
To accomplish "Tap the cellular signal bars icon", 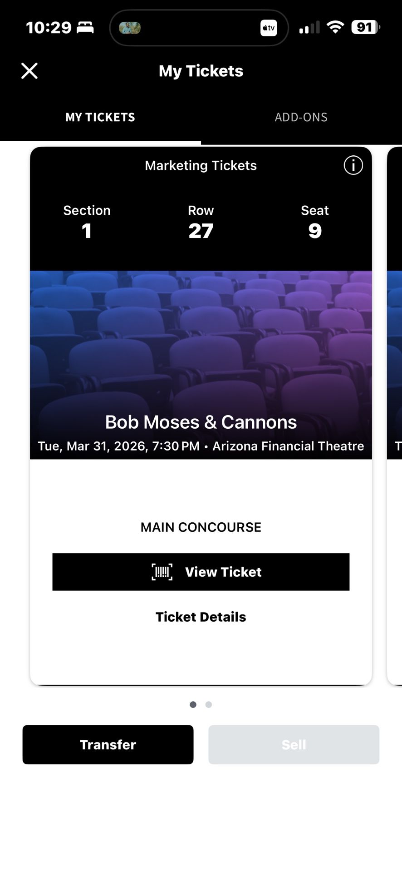I will click(309, 27).
